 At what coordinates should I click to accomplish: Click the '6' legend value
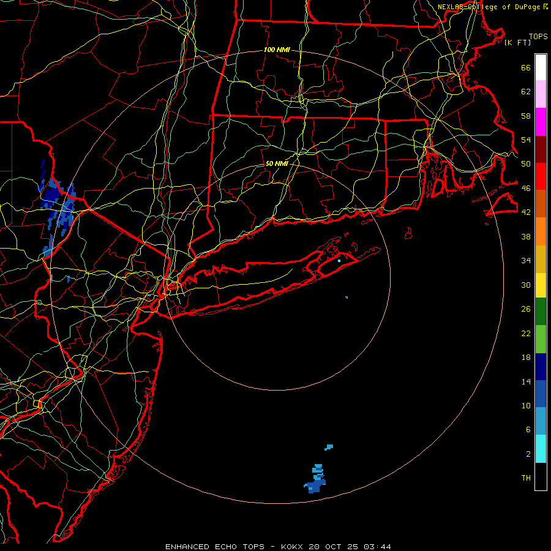point(528,430)
